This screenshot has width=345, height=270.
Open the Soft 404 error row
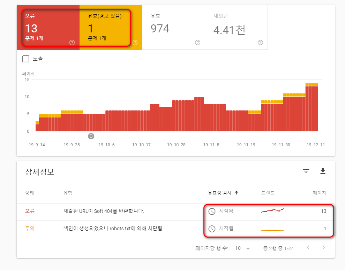coord(175,212)
